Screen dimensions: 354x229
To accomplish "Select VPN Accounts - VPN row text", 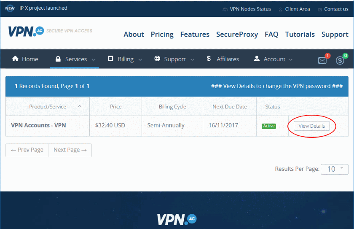I will 38,125.
